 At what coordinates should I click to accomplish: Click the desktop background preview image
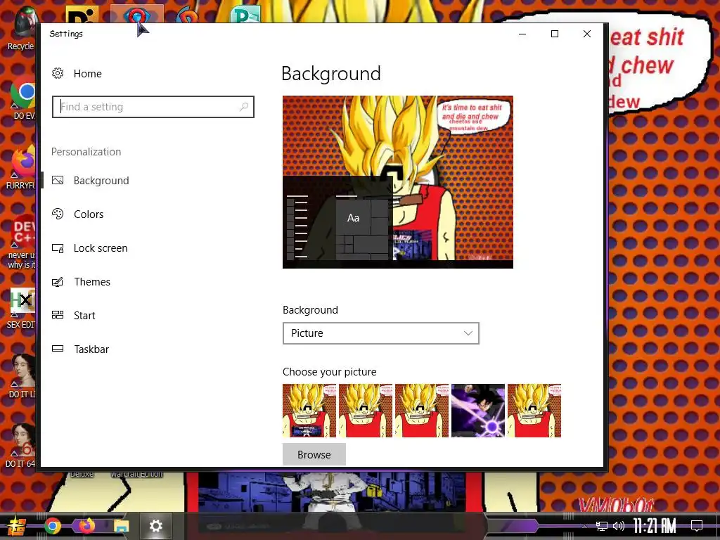398,182
